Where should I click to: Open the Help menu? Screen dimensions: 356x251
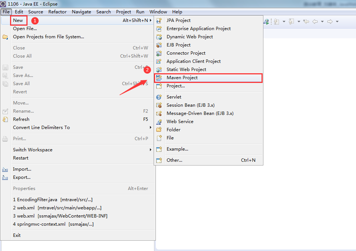177,12
